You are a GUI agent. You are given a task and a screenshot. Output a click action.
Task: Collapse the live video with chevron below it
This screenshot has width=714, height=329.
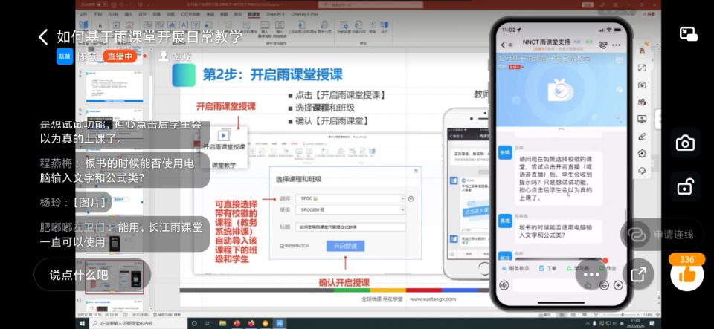(x=561, y=129)
